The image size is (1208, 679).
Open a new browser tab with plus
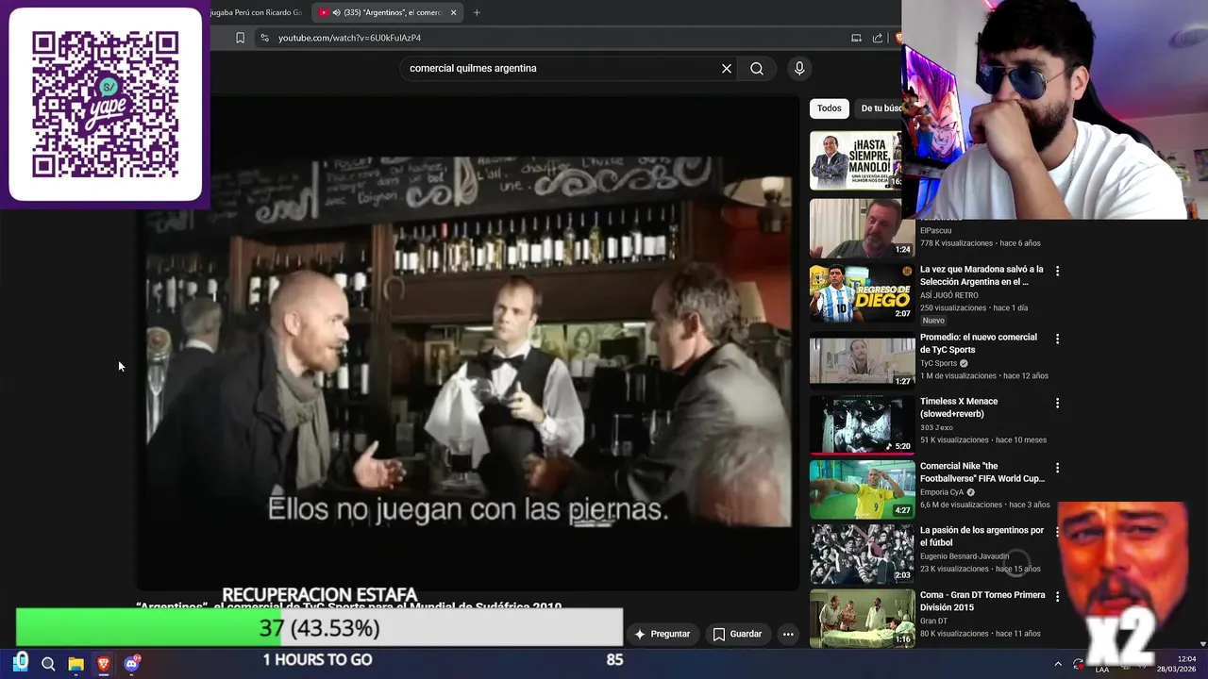tap(477, 12)
